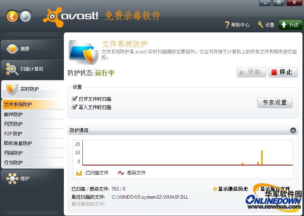Open the 摘要 section
This screenshot has width=304, height=216.
(32, 49)
